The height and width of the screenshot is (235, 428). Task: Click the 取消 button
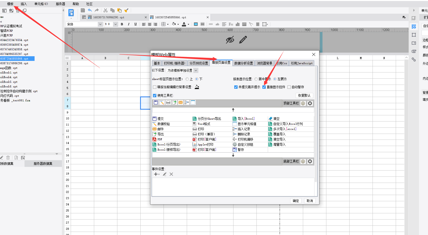point(310,201)
